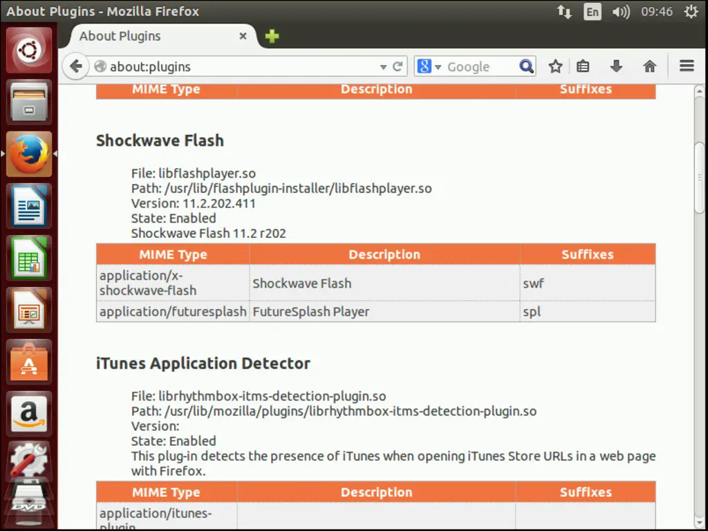Open the system power gear menu
This screenshot has width=708, height=531.
691,12
